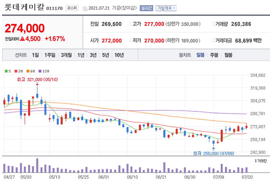Click the 실시간 button

point(147,8)
